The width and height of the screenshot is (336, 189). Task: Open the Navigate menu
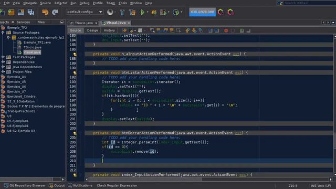30,3
